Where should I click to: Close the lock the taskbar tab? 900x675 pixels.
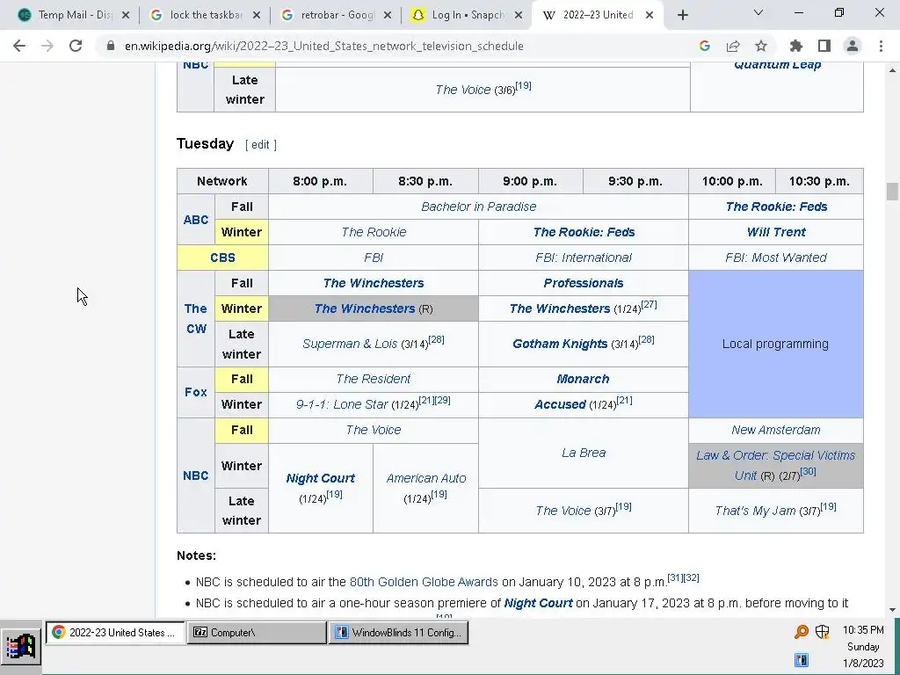[257, 15]
